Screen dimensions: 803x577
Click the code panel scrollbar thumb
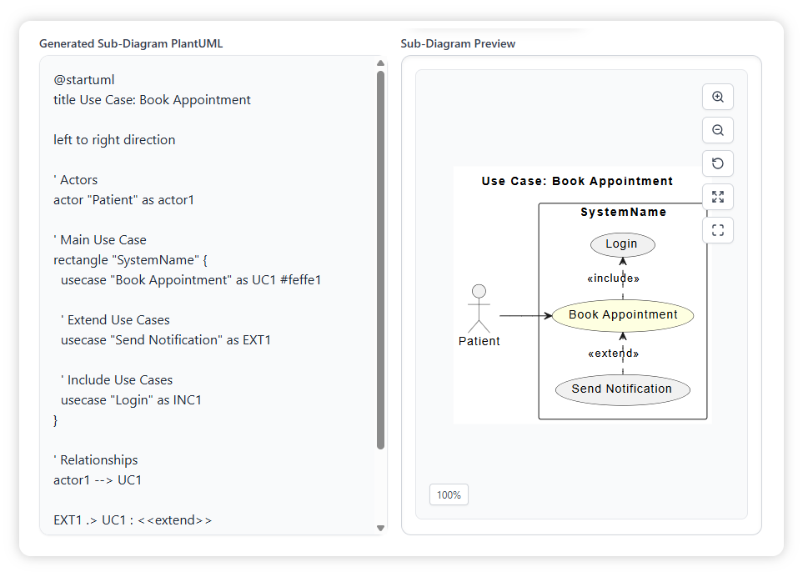[x=380, y=258]
